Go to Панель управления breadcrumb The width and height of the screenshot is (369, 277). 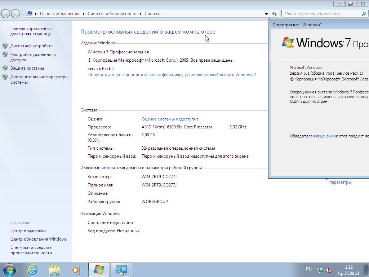(x=59, y=14)
